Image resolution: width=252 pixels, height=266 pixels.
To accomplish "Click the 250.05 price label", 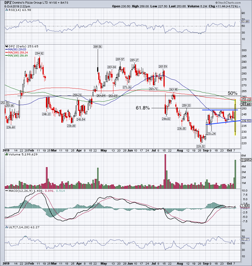I will (x=10, y=106).
